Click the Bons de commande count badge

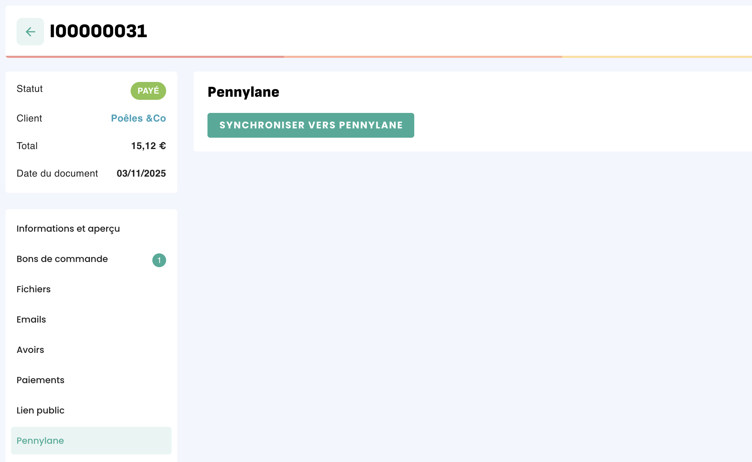coord(159,260)
